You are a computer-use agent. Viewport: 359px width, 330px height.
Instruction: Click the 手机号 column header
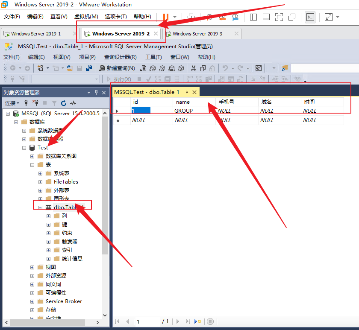coord(237,102)
